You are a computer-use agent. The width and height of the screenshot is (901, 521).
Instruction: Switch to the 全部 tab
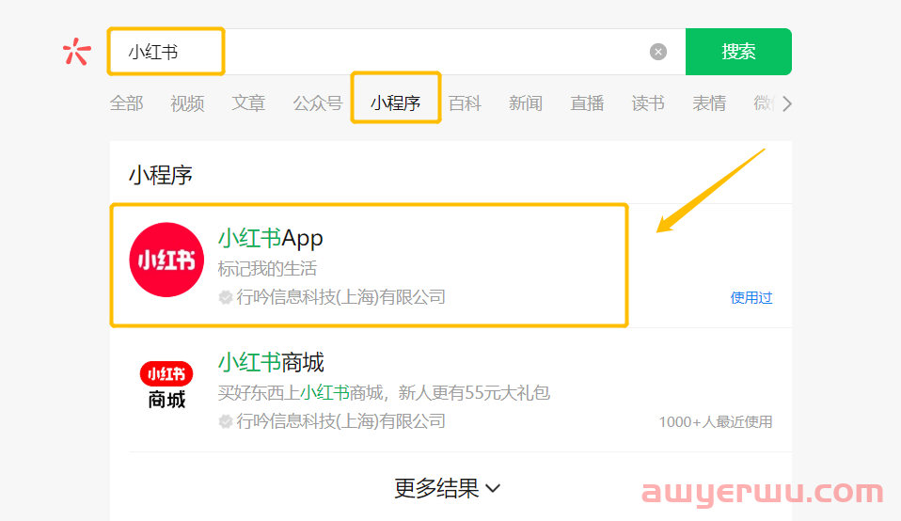(x=126, y=103)
